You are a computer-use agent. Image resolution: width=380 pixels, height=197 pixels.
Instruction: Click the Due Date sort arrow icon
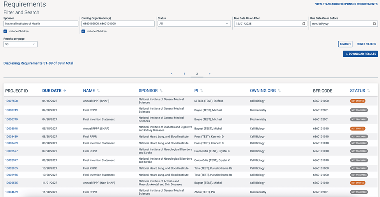pyautogui.click(x=65, y=91)
